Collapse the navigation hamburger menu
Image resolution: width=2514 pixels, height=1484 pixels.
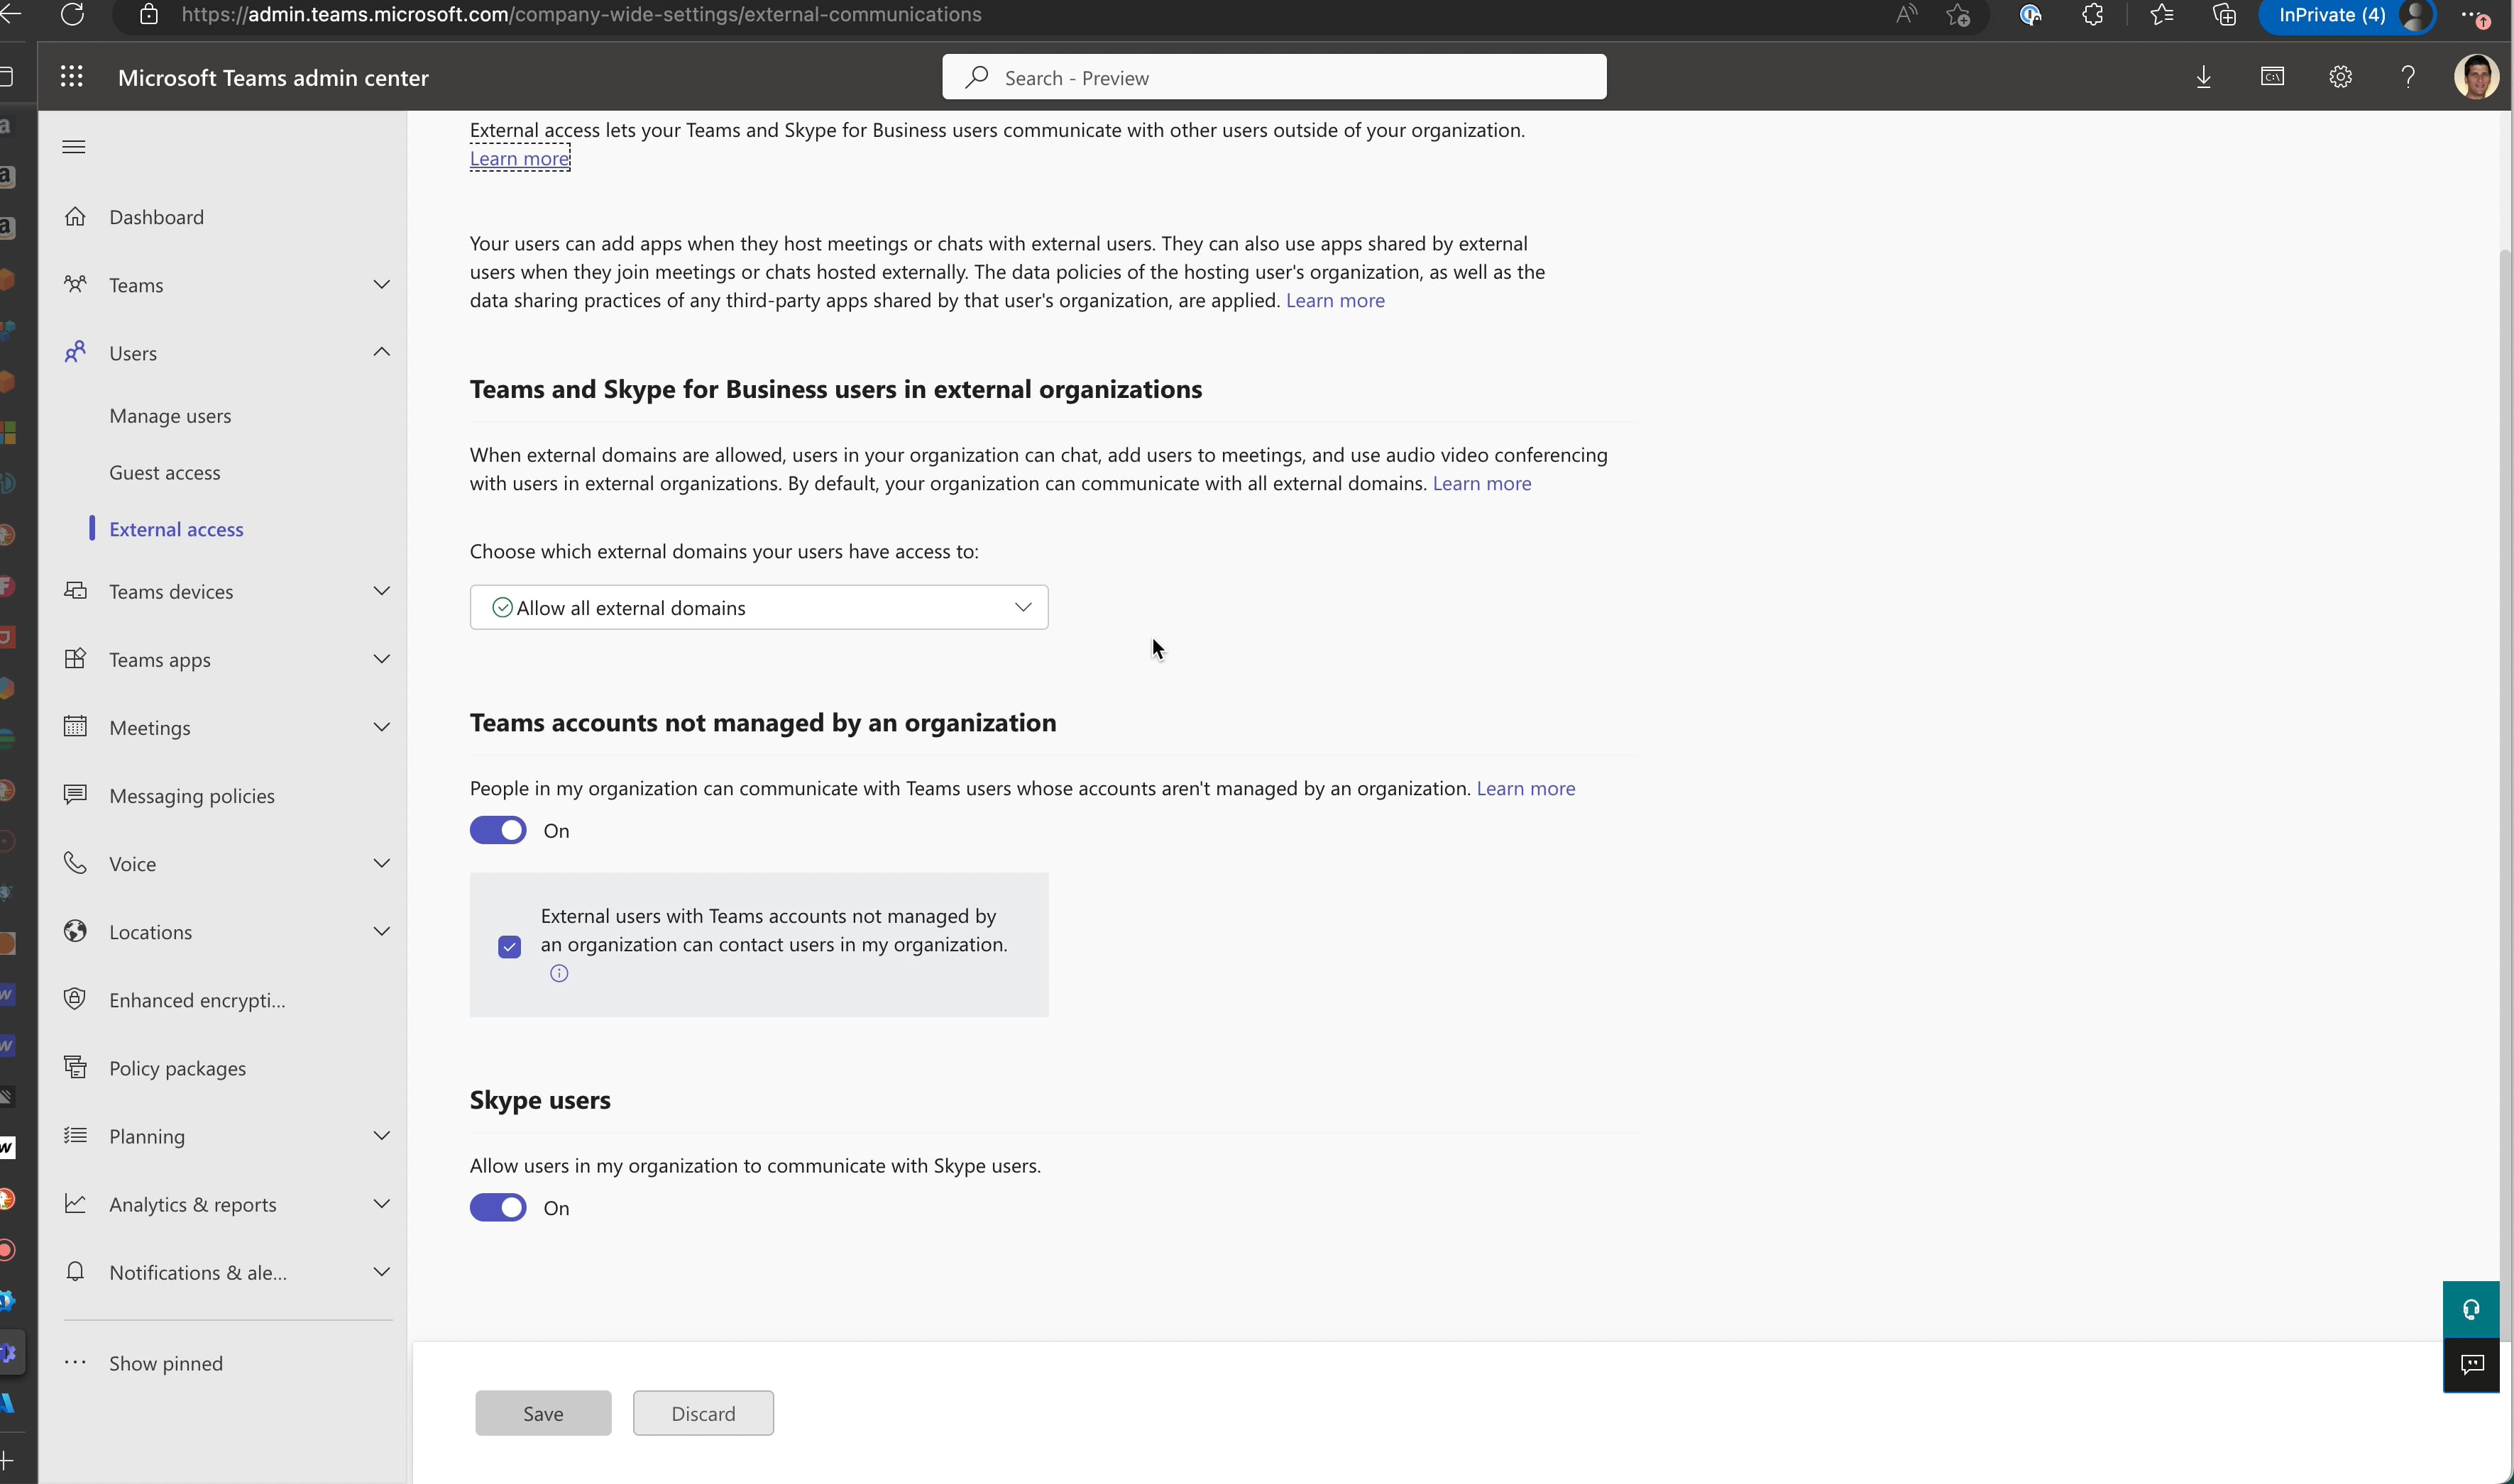click(x=74, y=147)
